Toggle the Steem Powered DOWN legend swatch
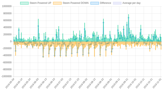The height and width of the screenshot is (92, 163). (57, 3)
